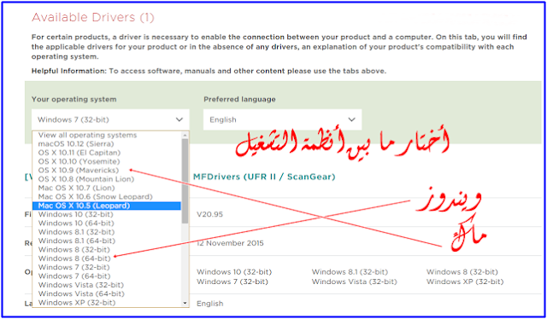Click the V20.95 version text
547x319 pixels.
pos(209,214)
